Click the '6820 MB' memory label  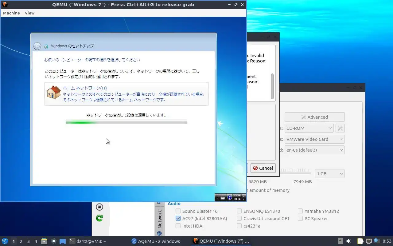pyautogui.click(x=257, y=181)
